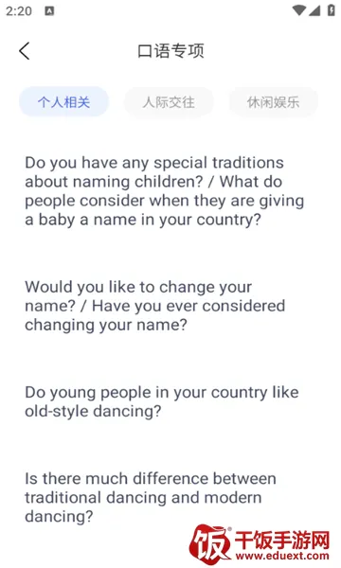The image size is (341, 568).
Task: Open the naming children traditions question
Action: point(165,191)
